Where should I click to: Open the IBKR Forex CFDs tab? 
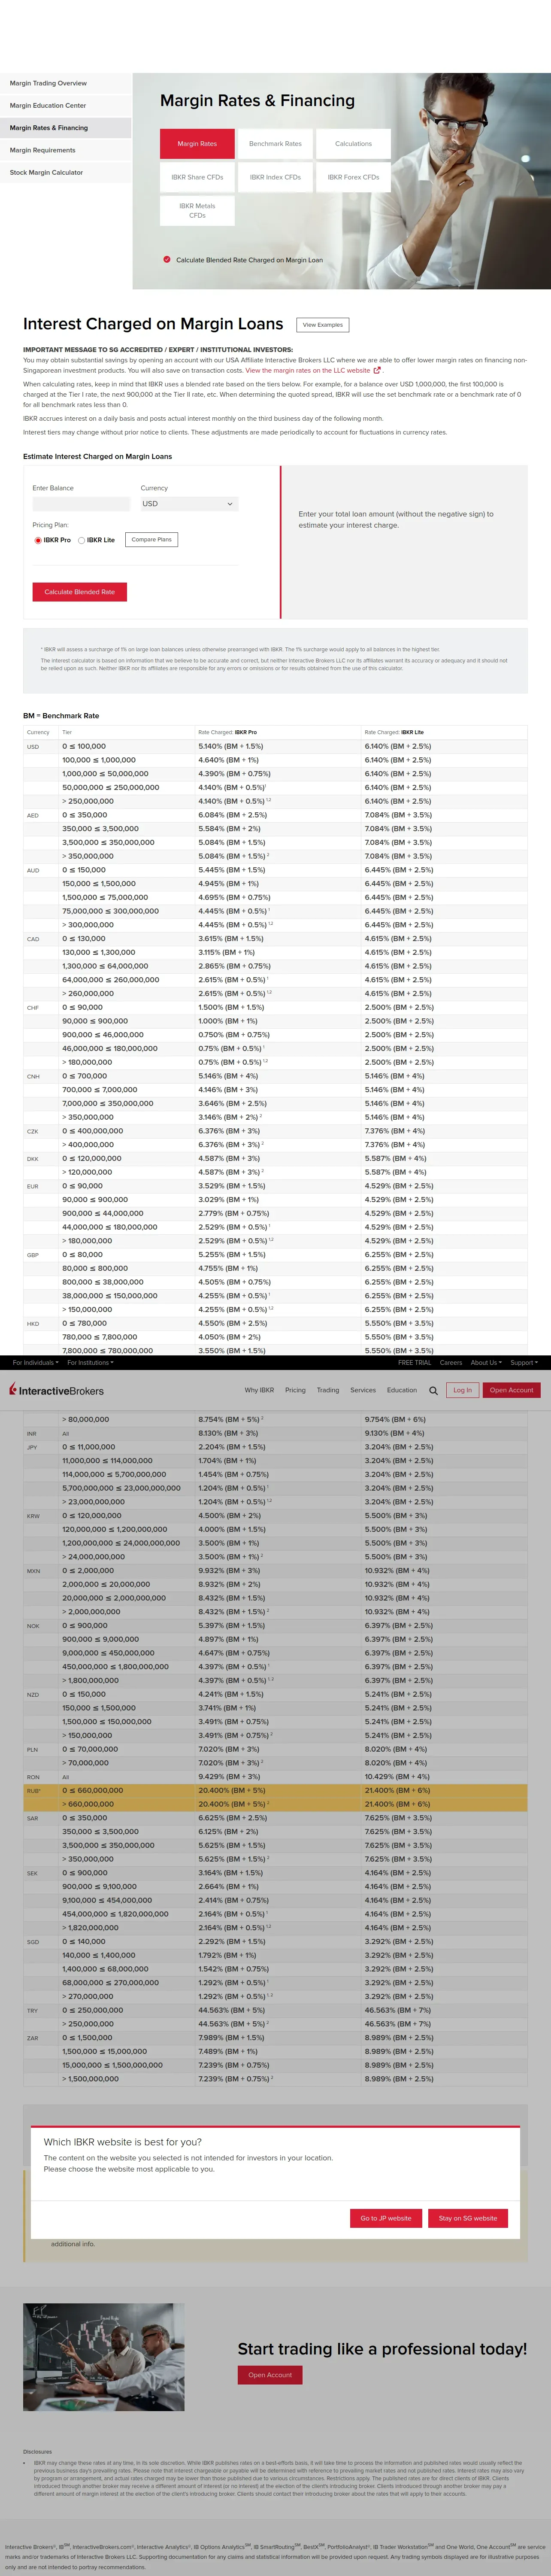(353, 177)
